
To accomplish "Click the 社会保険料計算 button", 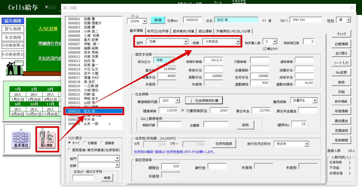I will (x=204, y=101).
